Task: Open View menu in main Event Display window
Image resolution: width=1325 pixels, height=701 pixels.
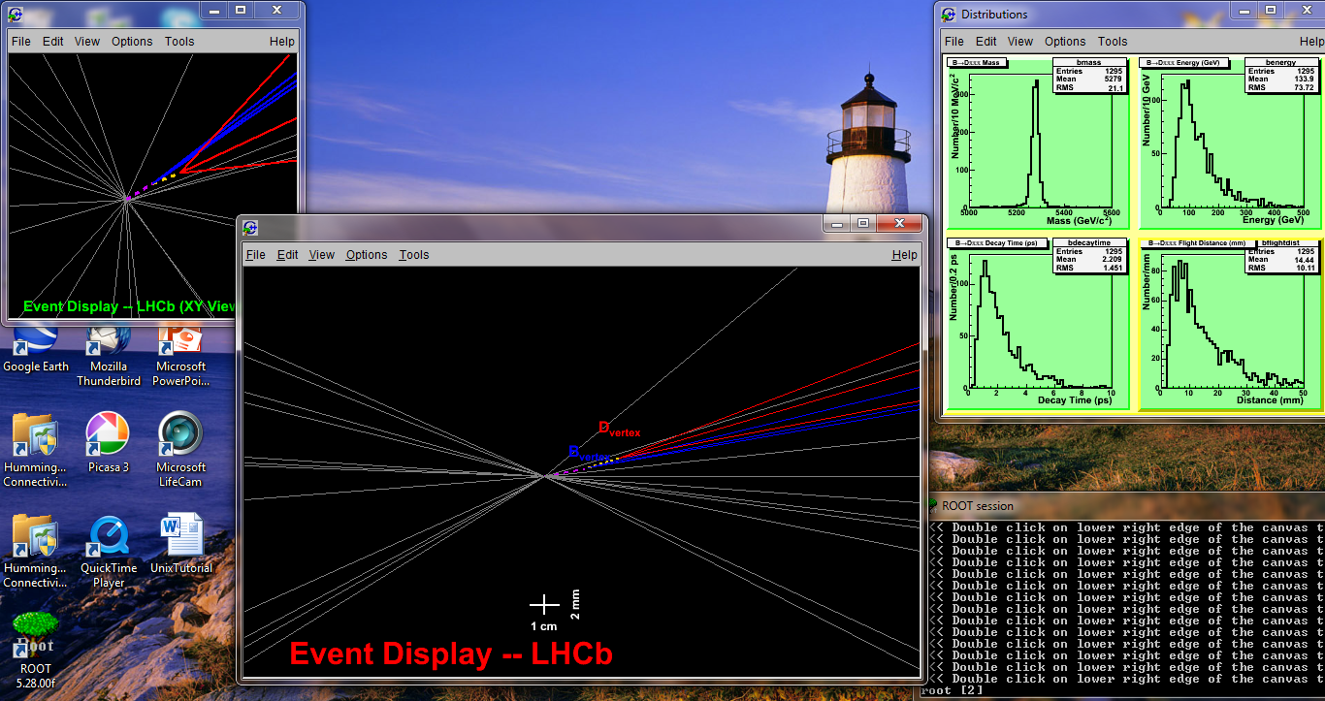Action: [321, 255]
